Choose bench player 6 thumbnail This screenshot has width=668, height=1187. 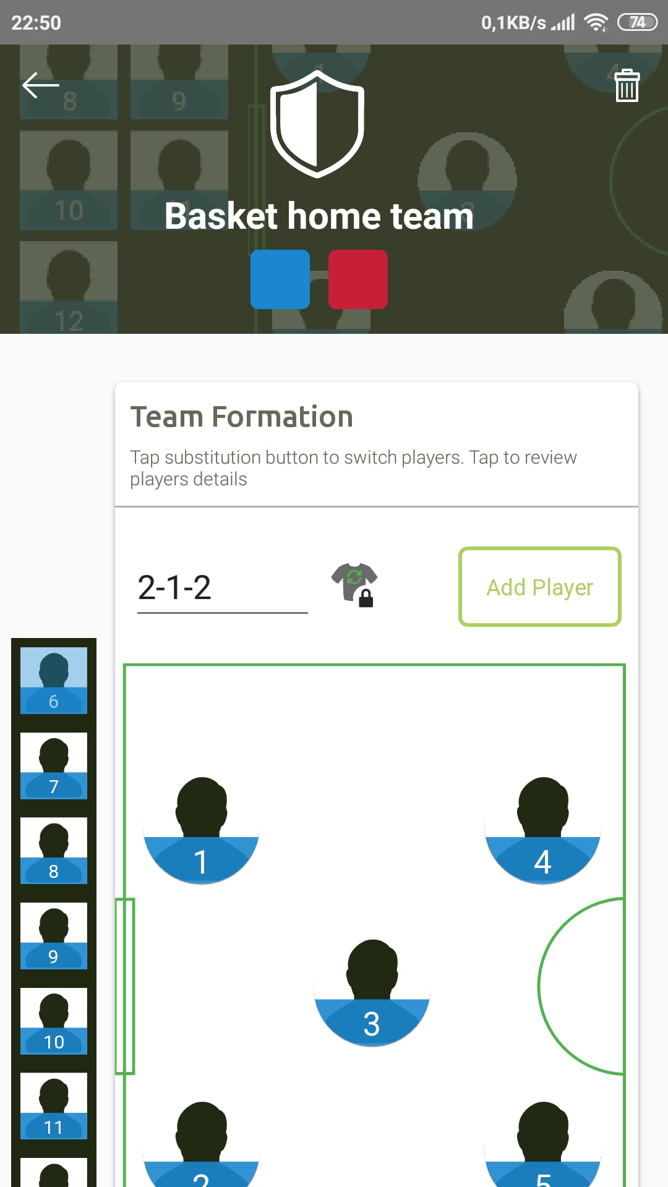click(54, 680)
